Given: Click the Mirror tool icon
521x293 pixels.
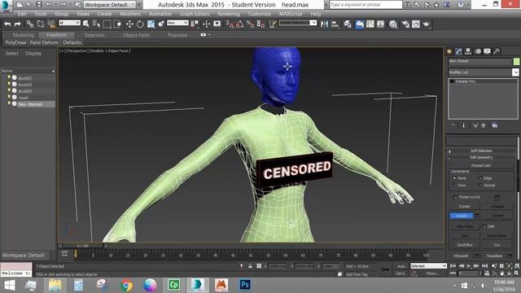Looking at the screenshot, I should (x=324, y=24).
